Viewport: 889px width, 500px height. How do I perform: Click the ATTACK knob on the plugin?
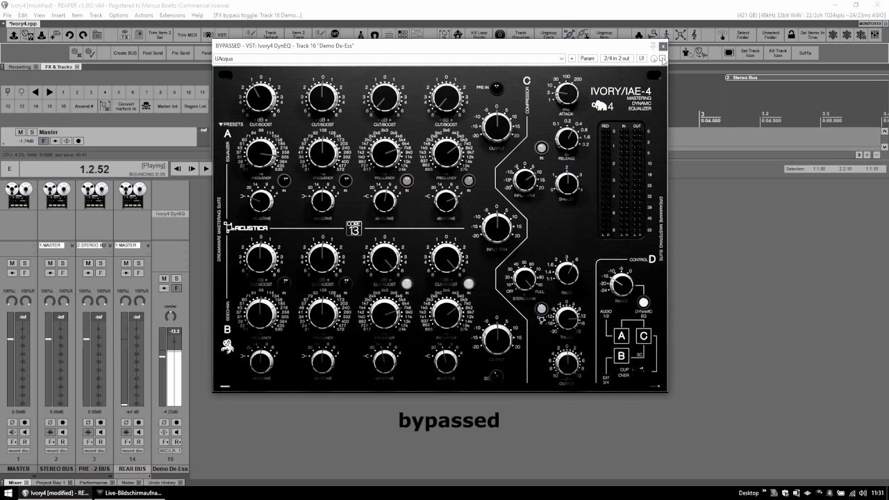(x=567, y=94)
